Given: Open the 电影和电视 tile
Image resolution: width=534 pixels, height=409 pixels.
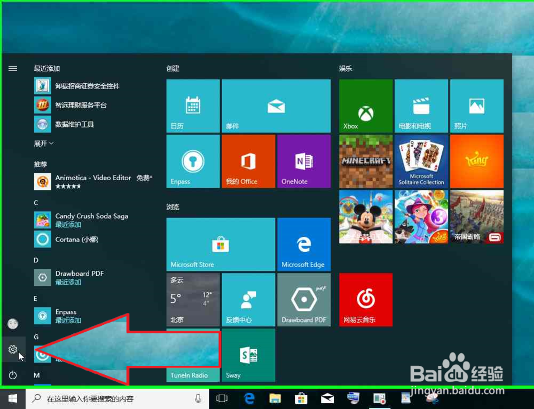Looking at the screenshot, I should 421,106.
